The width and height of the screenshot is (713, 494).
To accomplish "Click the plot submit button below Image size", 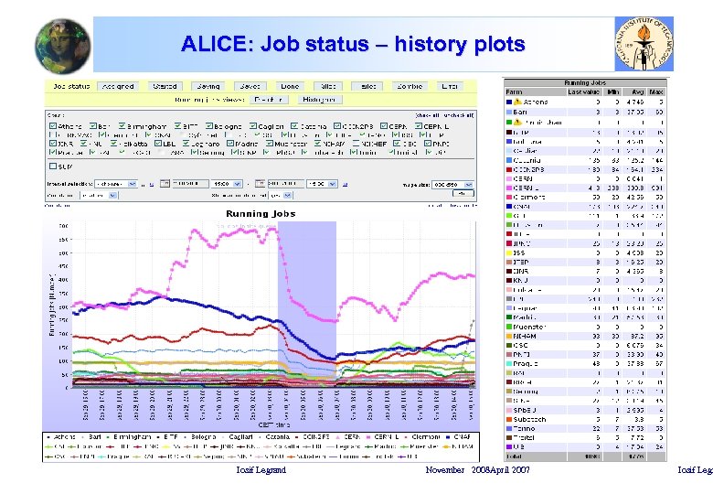I will click(x=463, y=194).
